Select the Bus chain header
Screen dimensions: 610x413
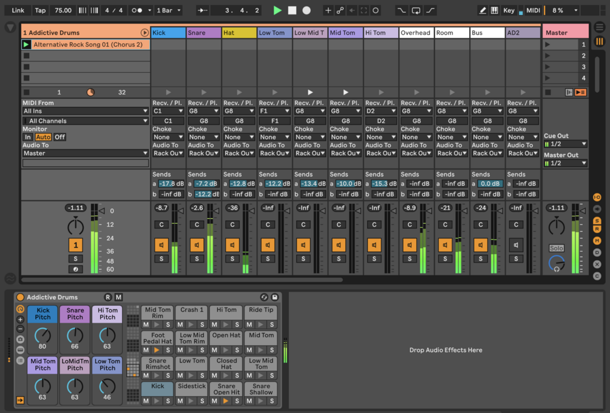coord(487,33)
